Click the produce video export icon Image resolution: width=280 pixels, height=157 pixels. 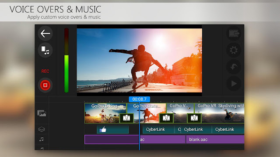234,34
